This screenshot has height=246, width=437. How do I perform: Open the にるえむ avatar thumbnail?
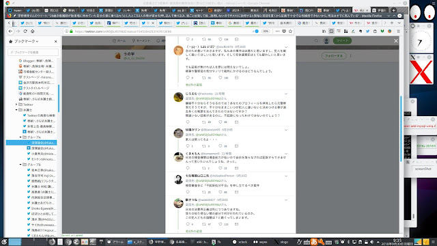tap(178, 97)
